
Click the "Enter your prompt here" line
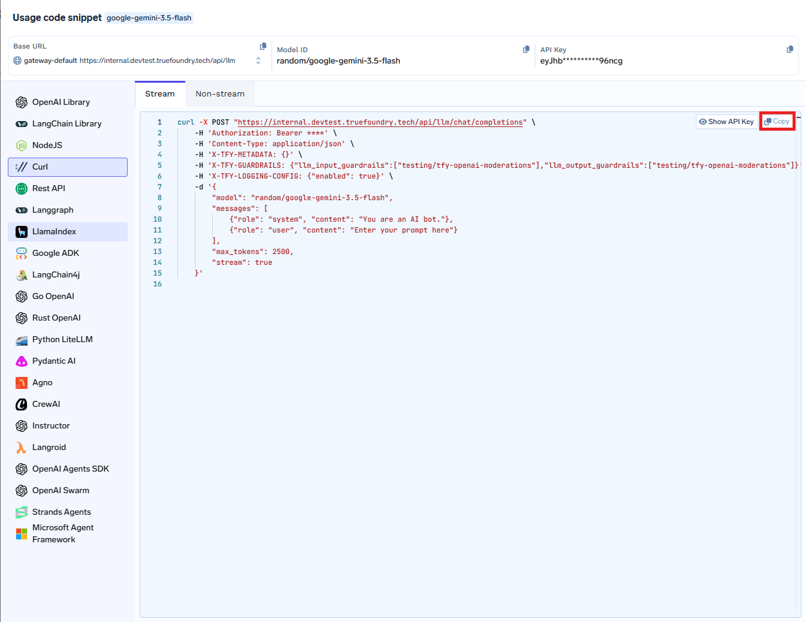coord(343,230)
